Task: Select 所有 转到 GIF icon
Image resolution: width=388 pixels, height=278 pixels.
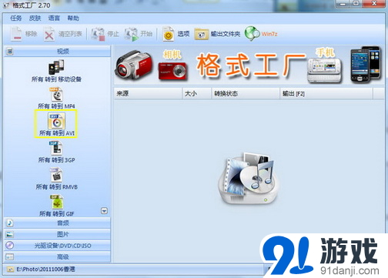Action: tap(56, 202)
